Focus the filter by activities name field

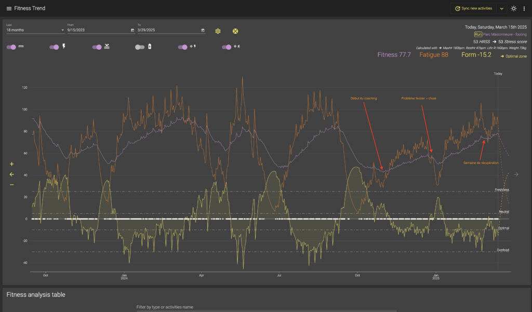click(267, 307)
